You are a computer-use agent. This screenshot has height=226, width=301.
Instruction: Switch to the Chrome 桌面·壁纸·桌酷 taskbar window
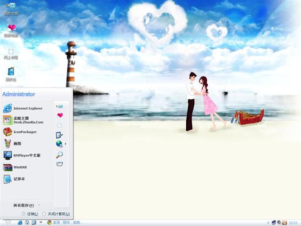tap(65, 223)
